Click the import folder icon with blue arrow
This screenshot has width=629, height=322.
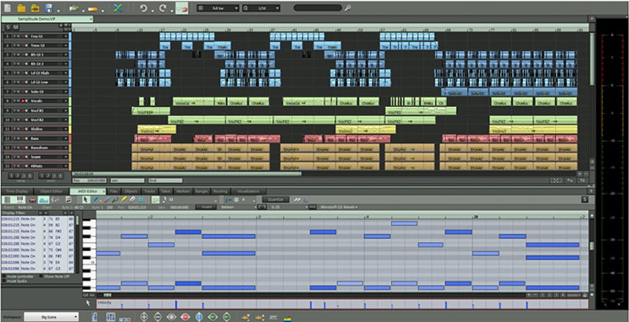(x=73, y=8)
